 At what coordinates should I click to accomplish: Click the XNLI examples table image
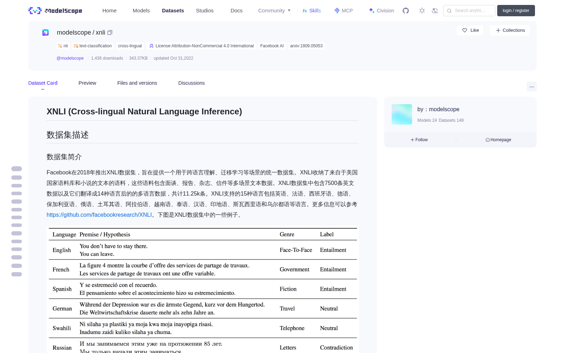(203, 290)
